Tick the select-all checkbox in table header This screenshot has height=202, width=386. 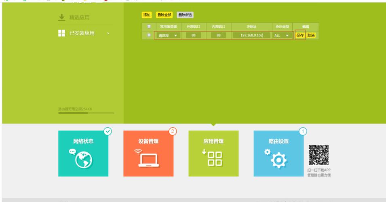tap(149, 27)
